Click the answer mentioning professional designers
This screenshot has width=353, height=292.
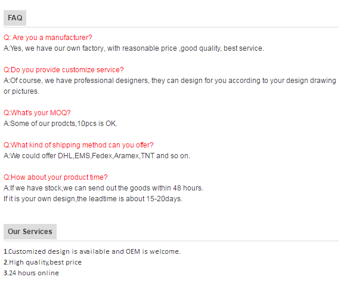[170, 81]
